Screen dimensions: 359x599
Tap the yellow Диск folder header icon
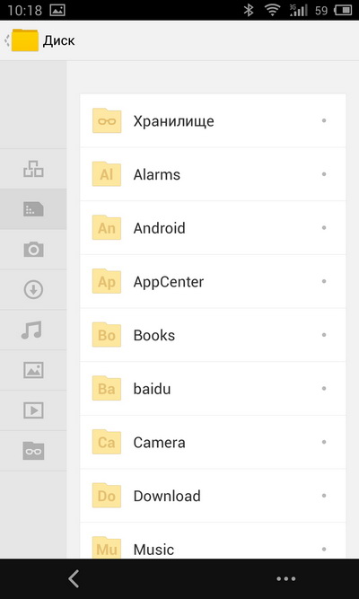(25, 40)
